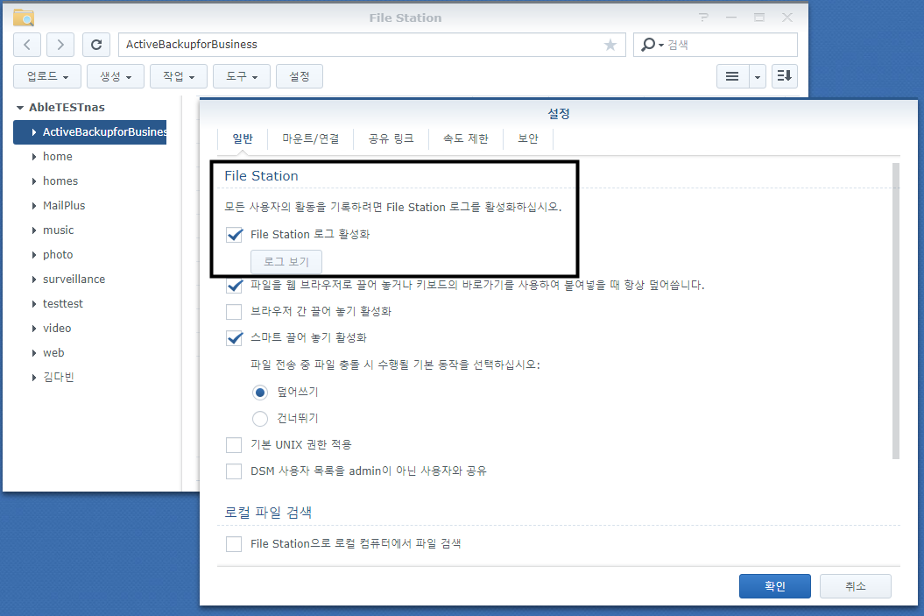Viewport: 924px width, 616px height.
Task: Click the search magnifier icon
Action: coord(647,45)
